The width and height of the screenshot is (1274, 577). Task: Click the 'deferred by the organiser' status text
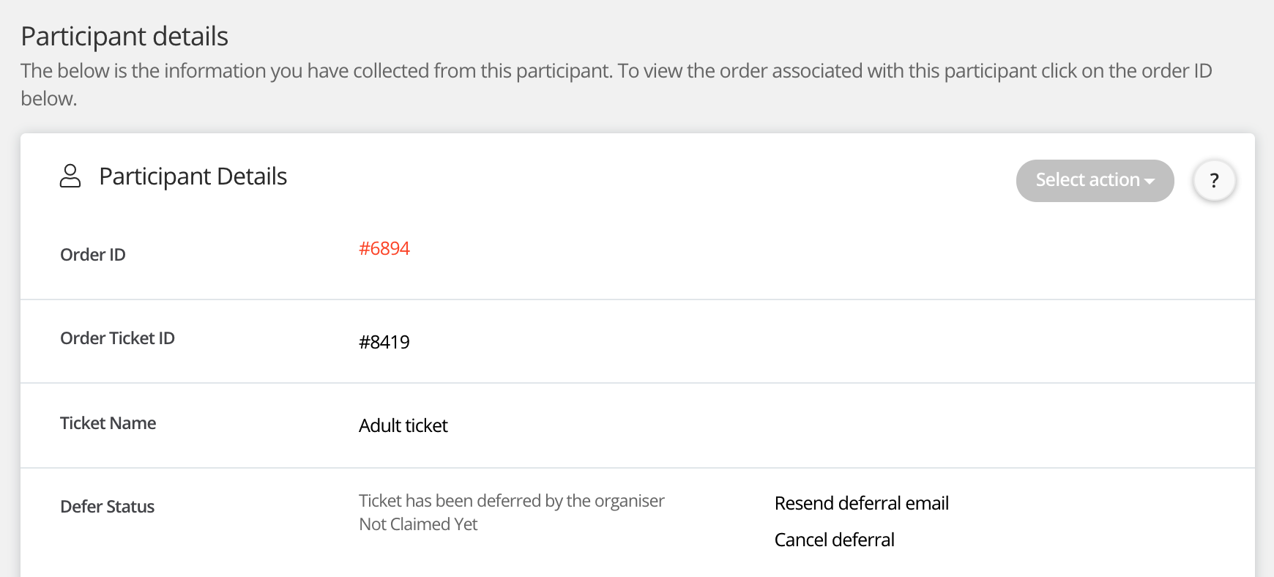(511, 501)
